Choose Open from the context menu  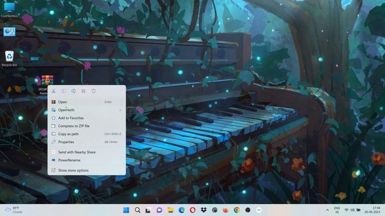pyautogui.click(x=87, y=102)
